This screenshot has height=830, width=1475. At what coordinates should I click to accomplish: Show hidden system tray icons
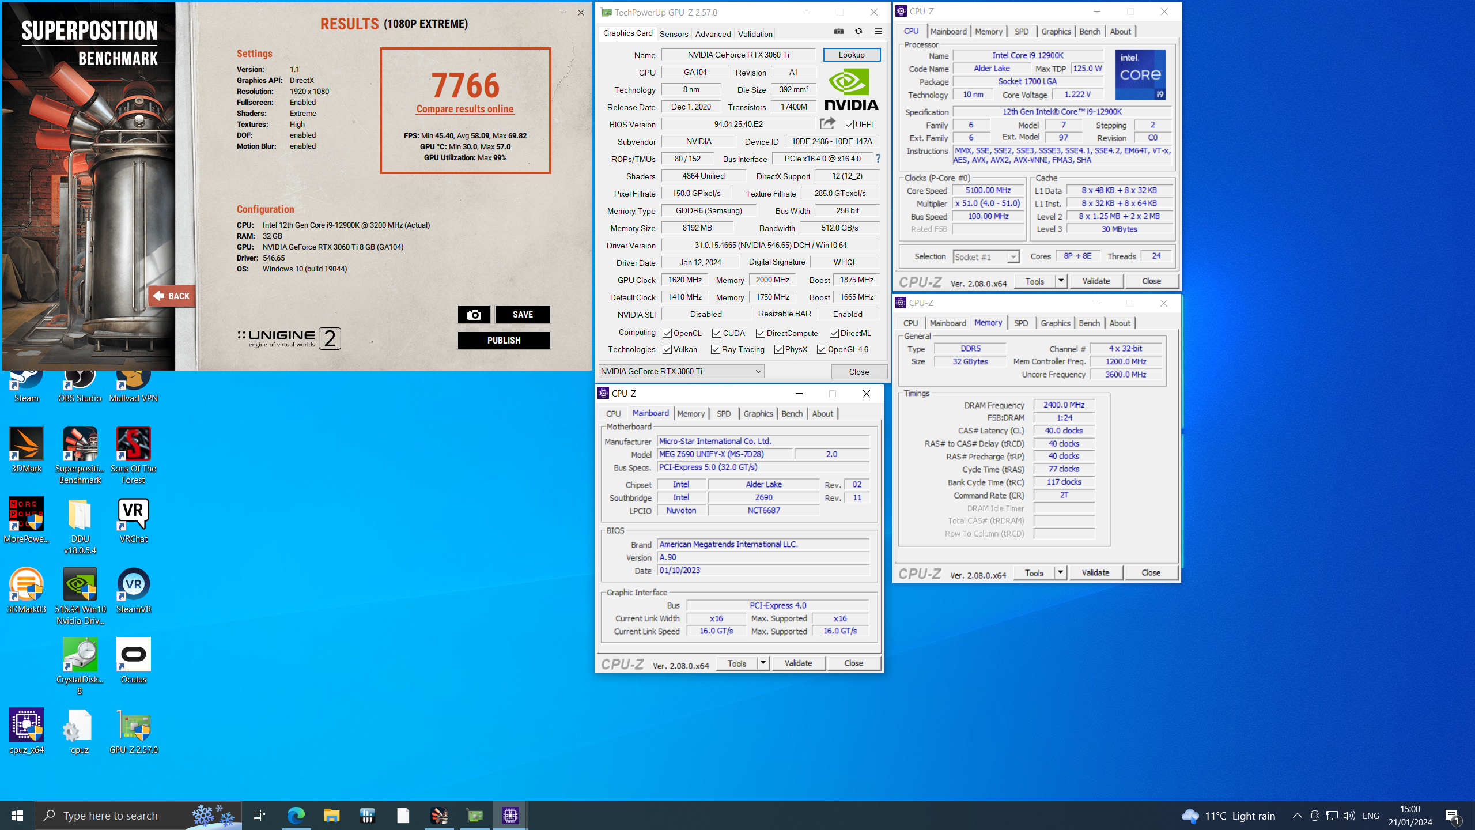click(x=1297, y=816)
